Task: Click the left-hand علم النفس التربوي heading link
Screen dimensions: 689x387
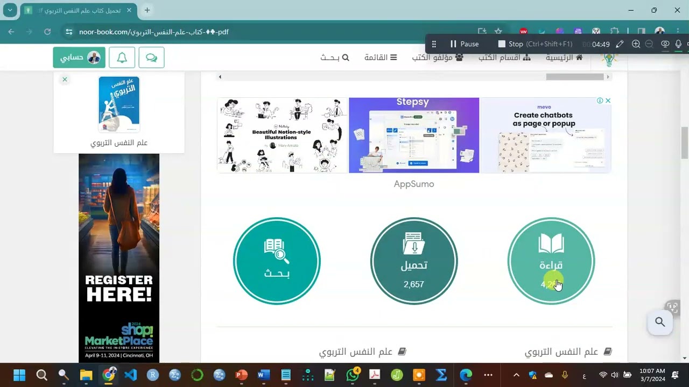Action: click(x=362, y=352)
